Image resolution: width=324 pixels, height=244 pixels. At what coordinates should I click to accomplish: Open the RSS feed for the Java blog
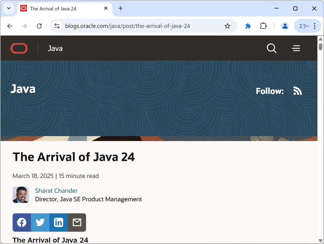[x=297, y=91]
